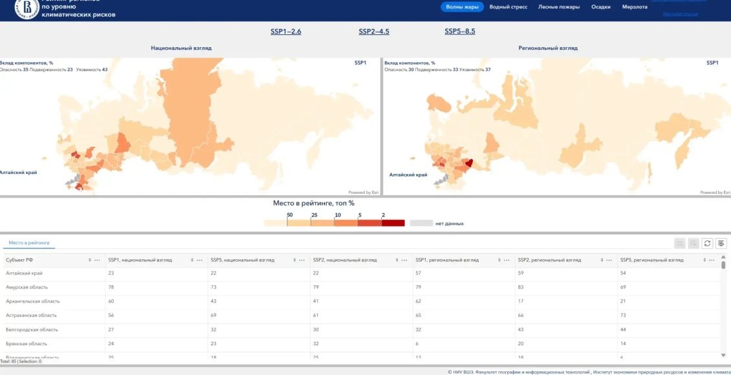
Task: Choose the SSP1–2.6 scenario link
Action: tap(286, 32)
